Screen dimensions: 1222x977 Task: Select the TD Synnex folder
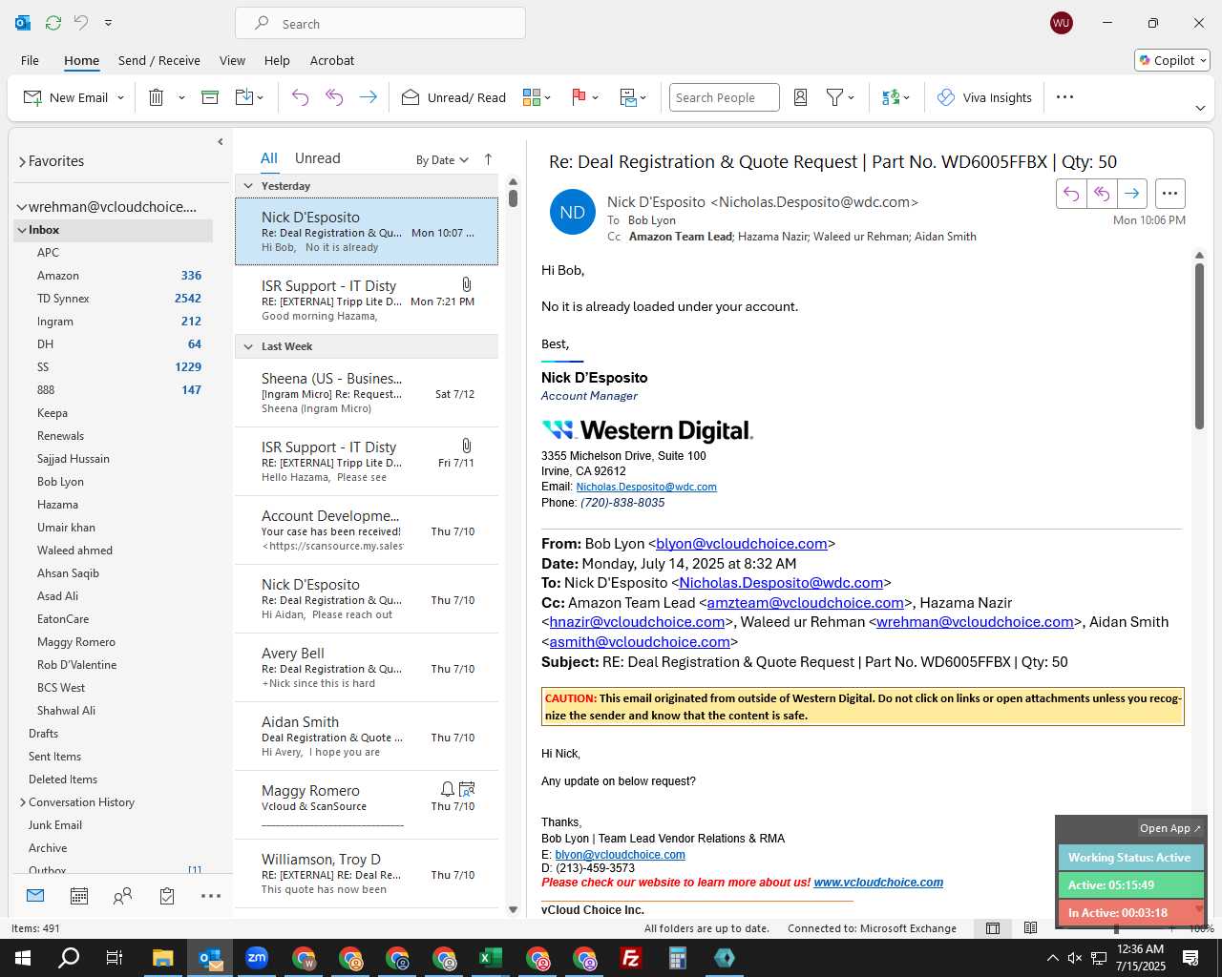tap(63, 299)
